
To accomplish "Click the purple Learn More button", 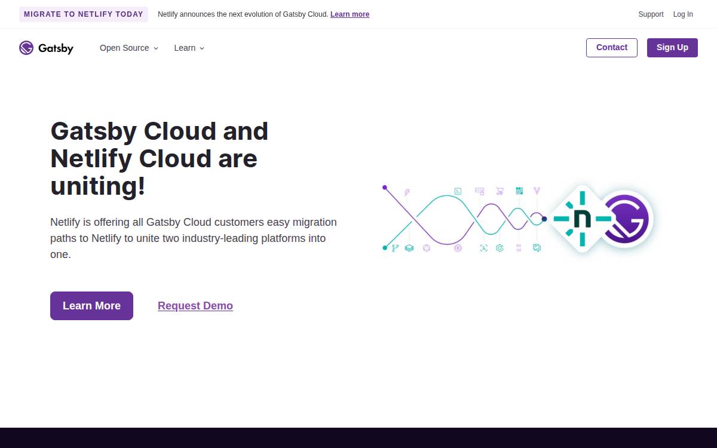I will tap(91, 306).
